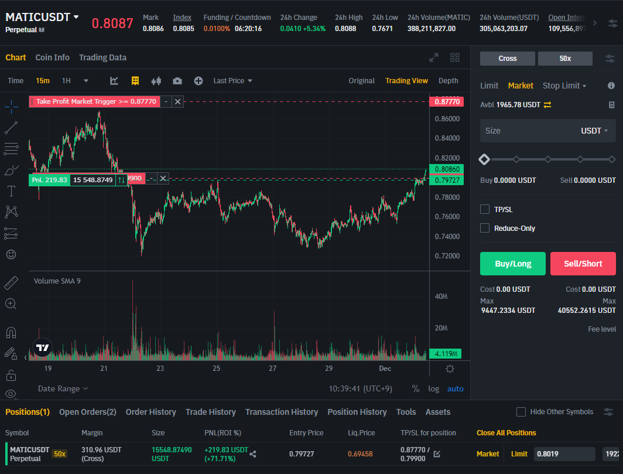This screenshot has width=623, height=474.
Task: Check Hide Other Symbols
Action: (521, 412)
